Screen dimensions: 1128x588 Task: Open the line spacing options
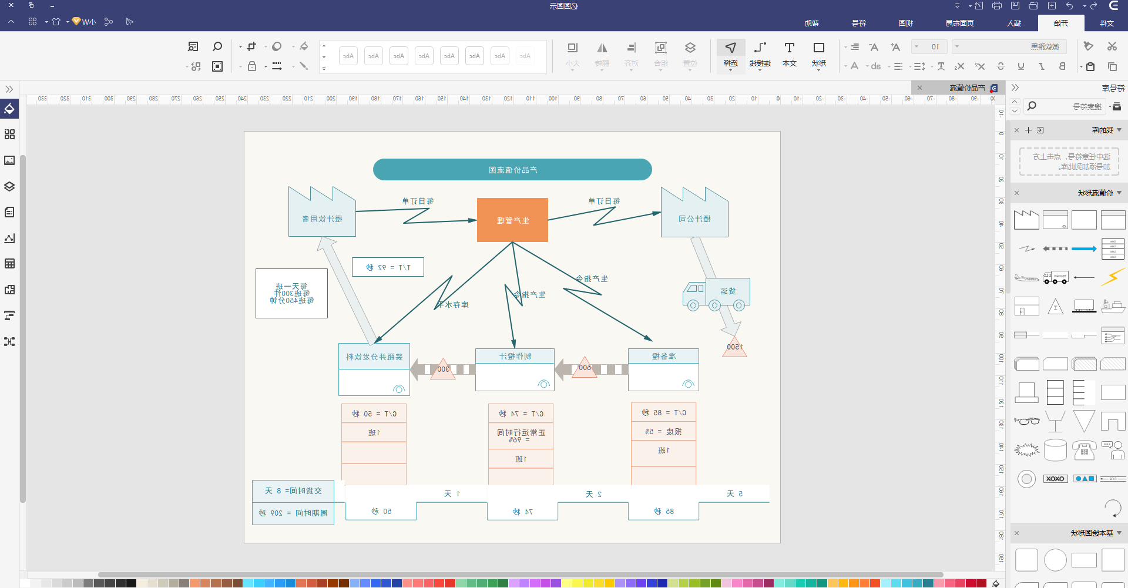point(920,66)
